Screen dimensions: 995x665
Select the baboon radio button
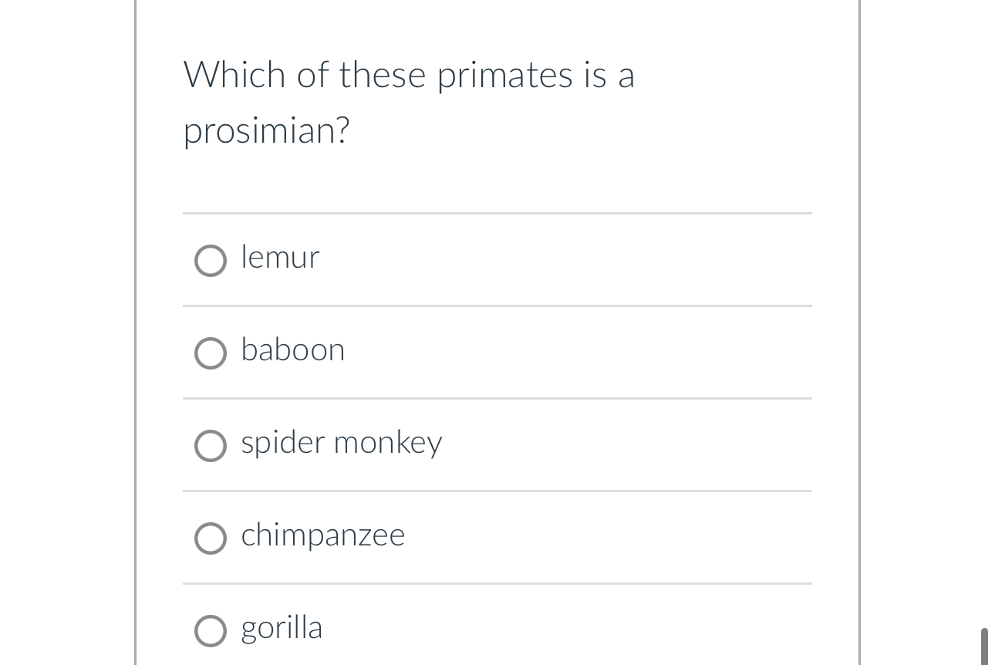pos(209,353)
